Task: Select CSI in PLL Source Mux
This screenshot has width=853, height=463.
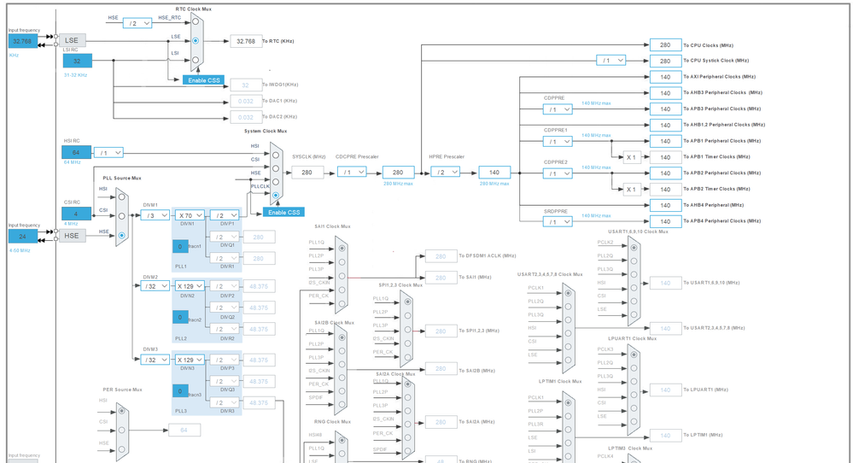Action: click(122, 216)
